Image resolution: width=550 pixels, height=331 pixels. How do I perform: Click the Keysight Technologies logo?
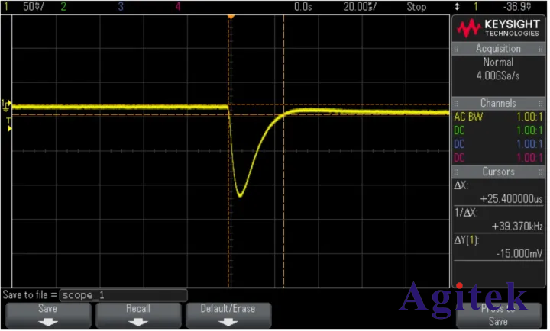(499, 27)
